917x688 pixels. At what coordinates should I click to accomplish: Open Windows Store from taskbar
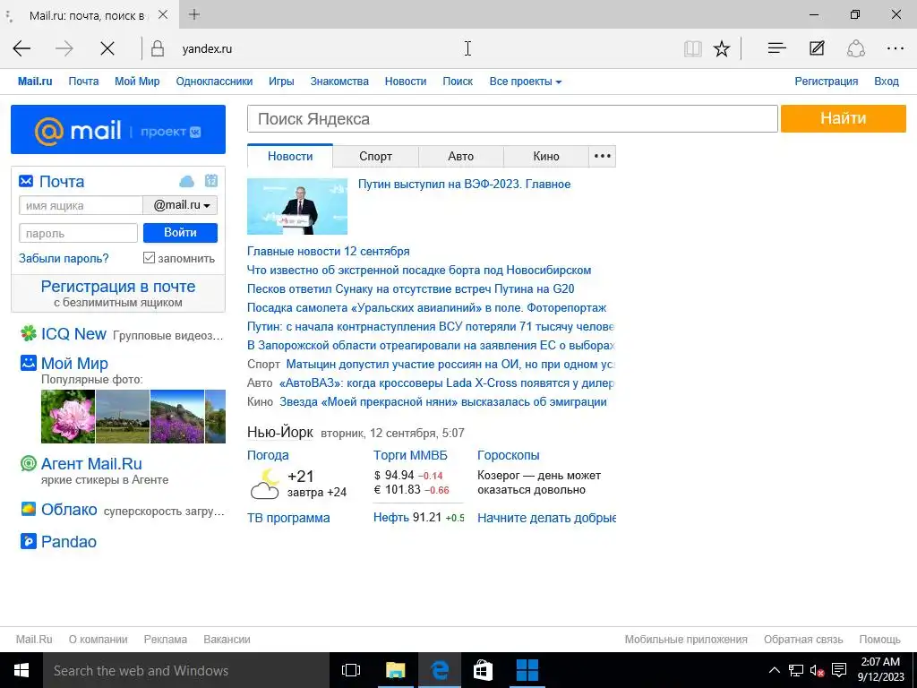483,670
